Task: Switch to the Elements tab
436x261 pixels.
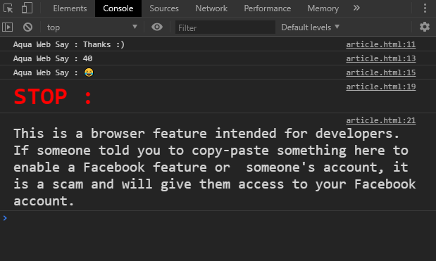Action: (70, 8)
